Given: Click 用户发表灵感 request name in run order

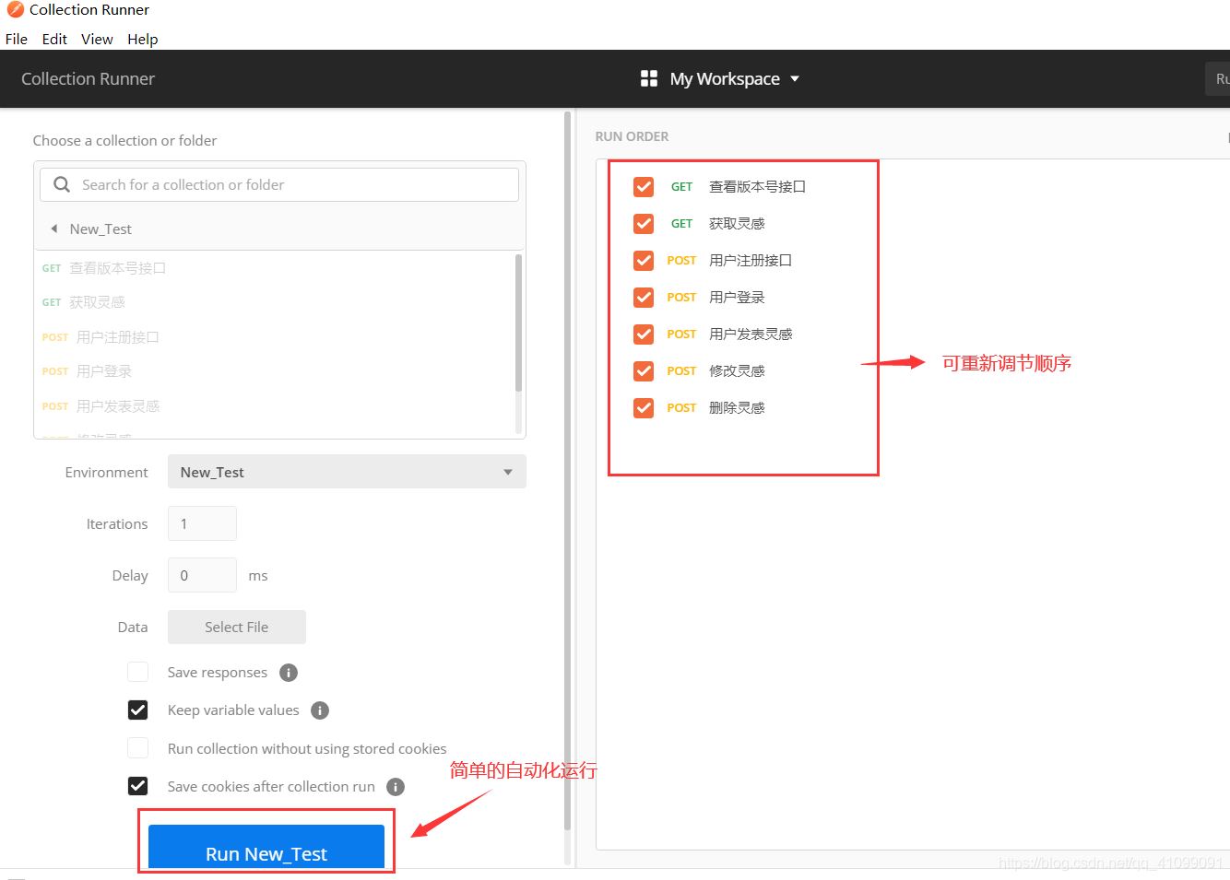Looking at the screenshot, I should point(751,334).
